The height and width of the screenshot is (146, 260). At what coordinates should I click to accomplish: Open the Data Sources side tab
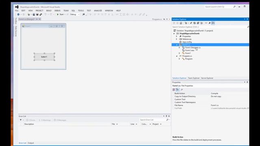[16, 31]
